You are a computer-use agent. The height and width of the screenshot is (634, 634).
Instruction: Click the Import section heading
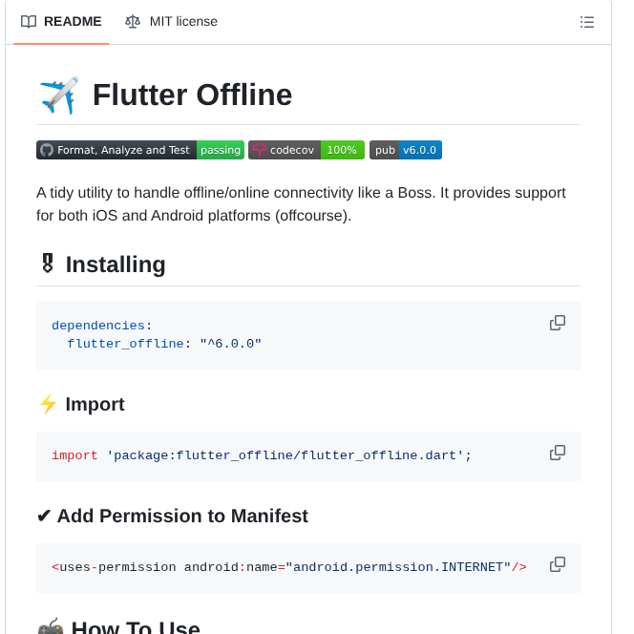(x=95, y=404)
